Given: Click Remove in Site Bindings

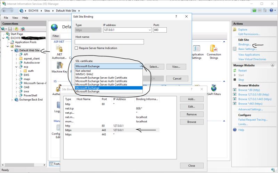Looking at the screenshot, I should click(x=192, y=114).
